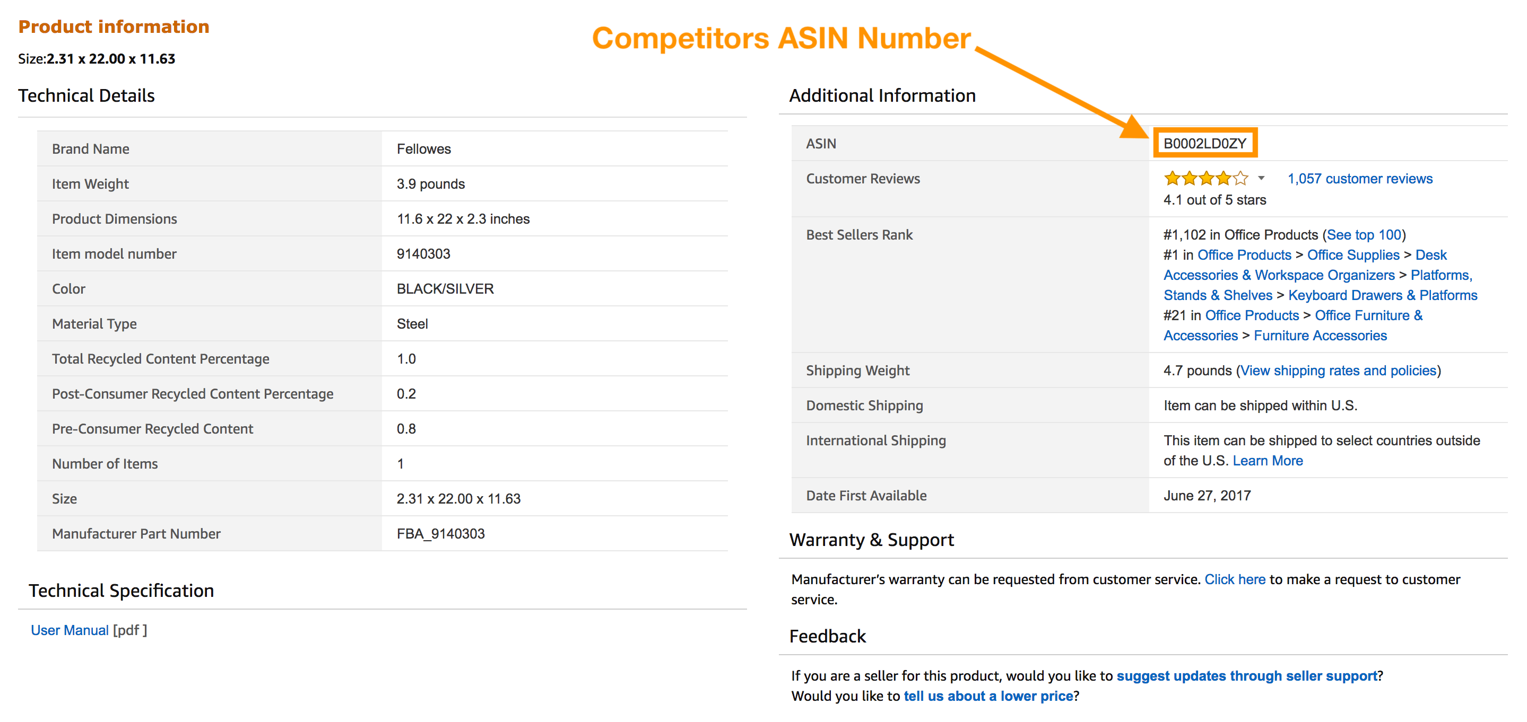
Task: Expand the rating breakdown dropdown arrow
Action: [x=1261, y=178]
